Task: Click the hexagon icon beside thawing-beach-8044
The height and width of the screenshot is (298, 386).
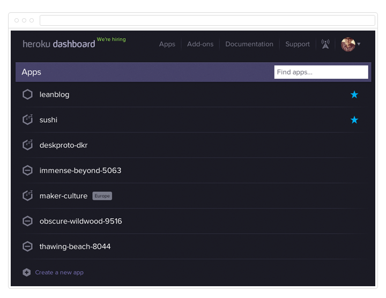Action: pos(27,247)
